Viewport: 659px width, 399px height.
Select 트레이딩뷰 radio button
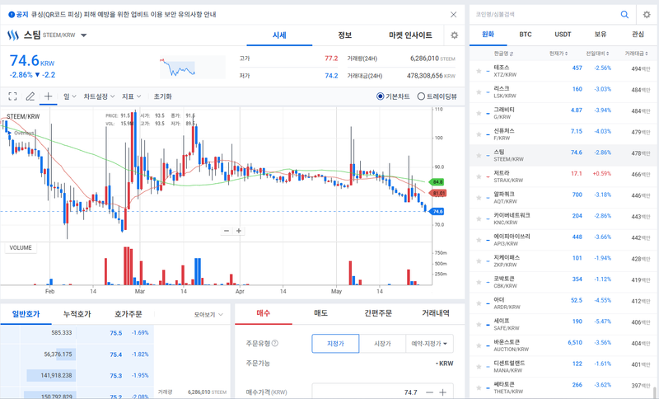click(421, 96)
